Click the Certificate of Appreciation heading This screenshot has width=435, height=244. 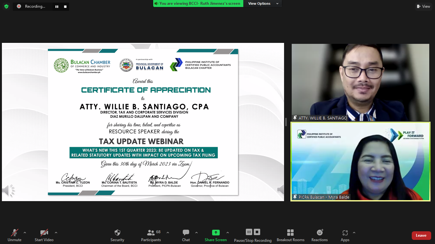146,90
